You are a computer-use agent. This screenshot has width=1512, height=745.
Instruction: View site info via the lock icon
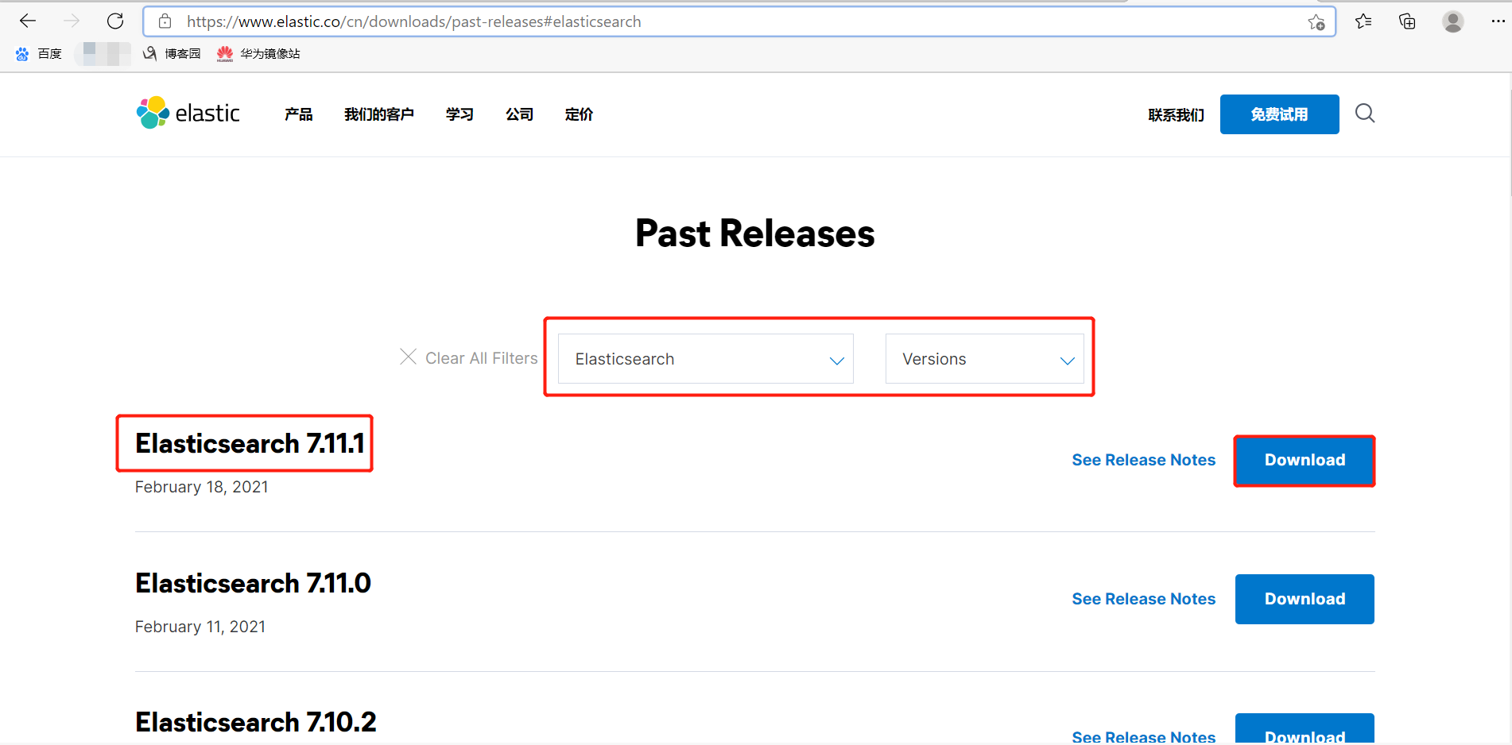(165, 21)
